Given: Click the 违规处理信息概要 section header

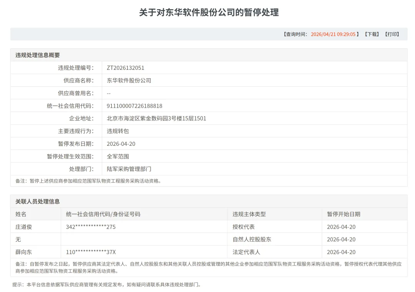Looking at the screenshot, I should 38,55.
